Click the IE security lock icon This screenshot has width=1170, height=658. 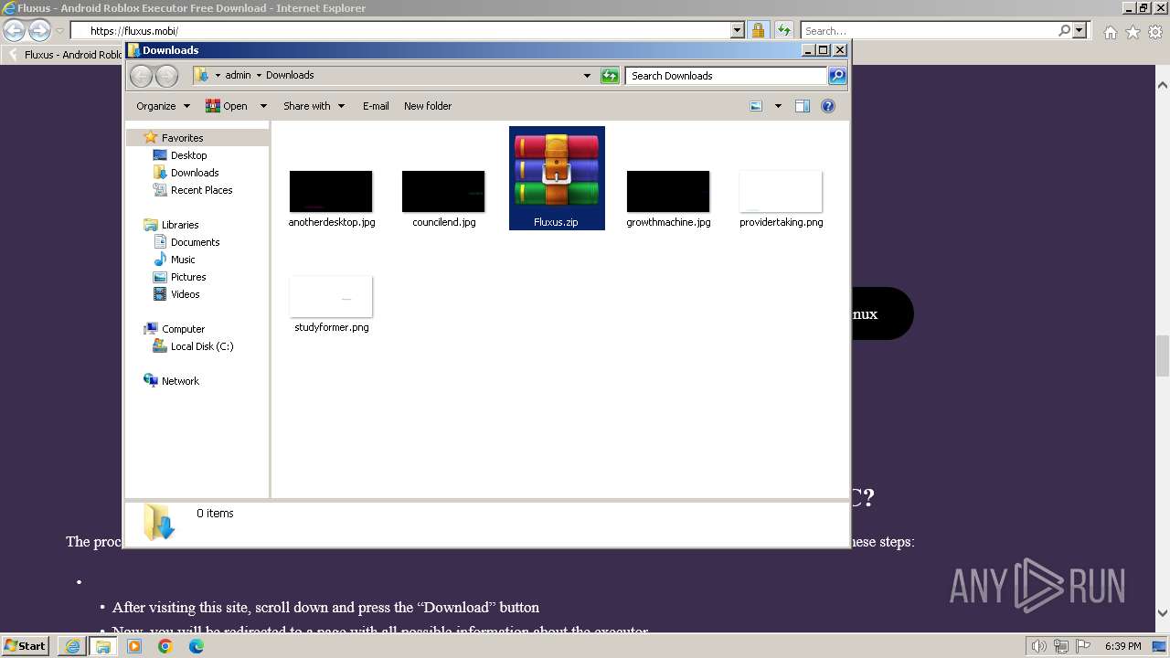pyautogui.click(x=759, y=30)
